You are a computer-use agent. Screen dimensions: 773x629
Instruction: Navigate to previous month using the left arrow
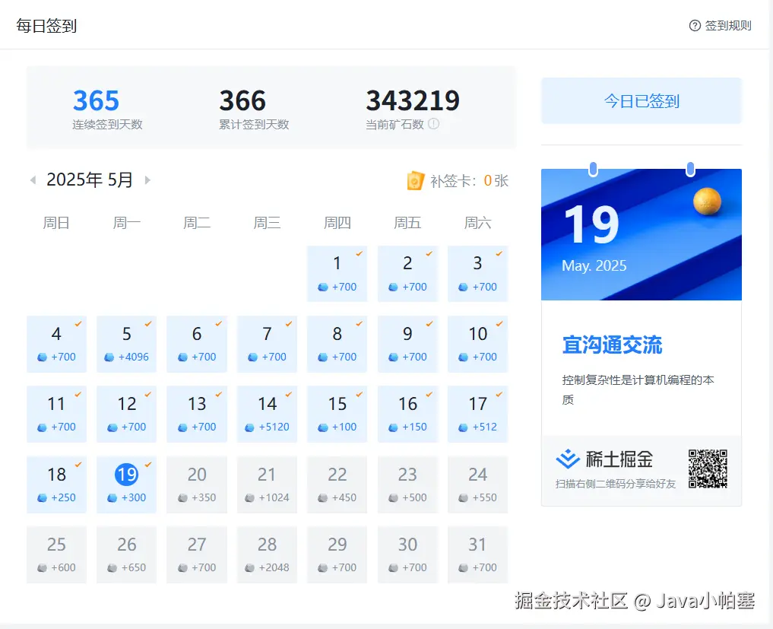(x=33, y=179)
